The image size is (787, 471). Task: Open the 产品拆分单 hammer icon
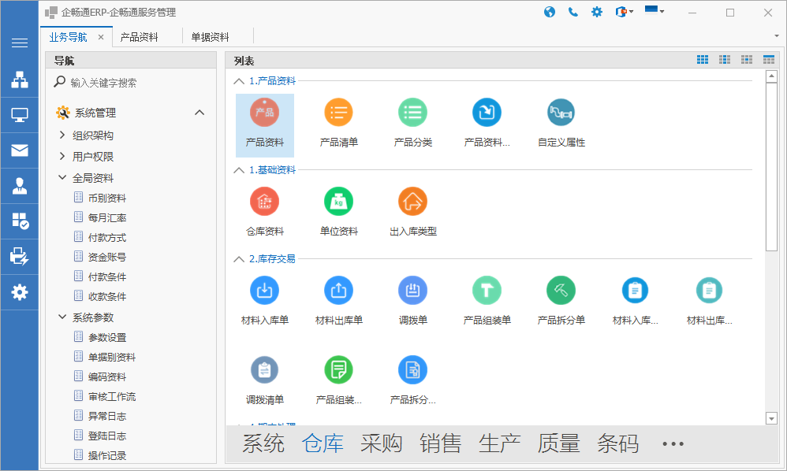point(561,290)
